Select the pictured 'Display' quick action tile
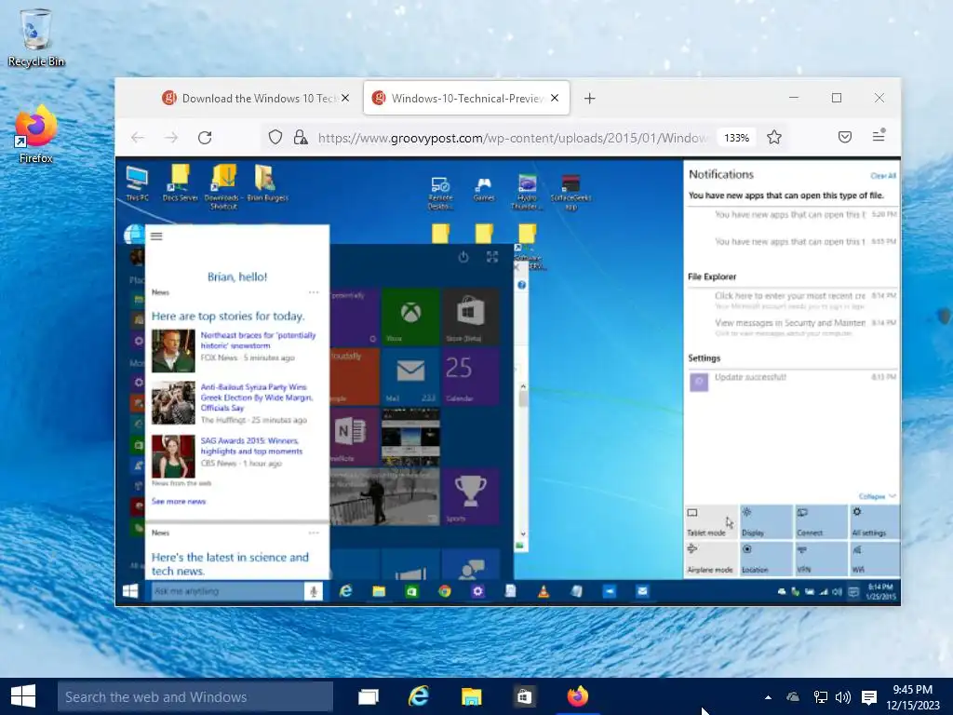Image resolution: width=953 pixels, height=715 pixels. 766,521
